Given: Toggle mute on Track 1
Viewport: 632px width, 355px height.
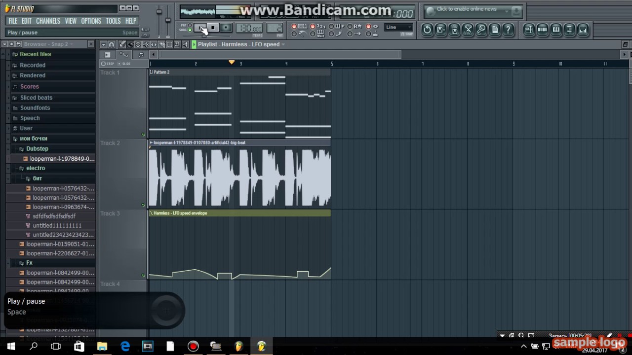Looking at the screenshot, I should pos(143,134).
